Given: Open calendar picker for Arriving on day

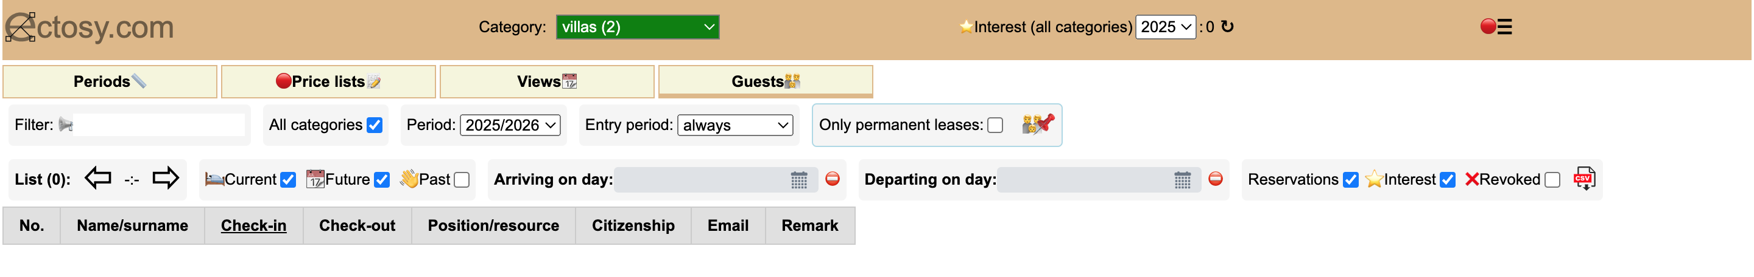Looking at the screenshot, I should (798, 180).
